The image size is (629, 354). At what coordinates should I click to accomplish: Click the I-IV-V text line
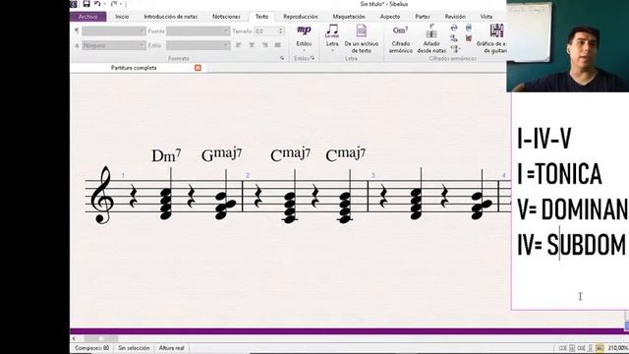tap(543, 139)
